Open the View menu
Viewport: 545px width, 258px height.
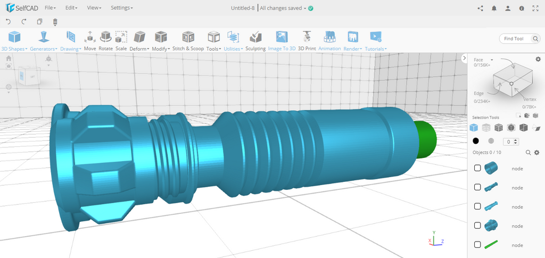(94, 7)
